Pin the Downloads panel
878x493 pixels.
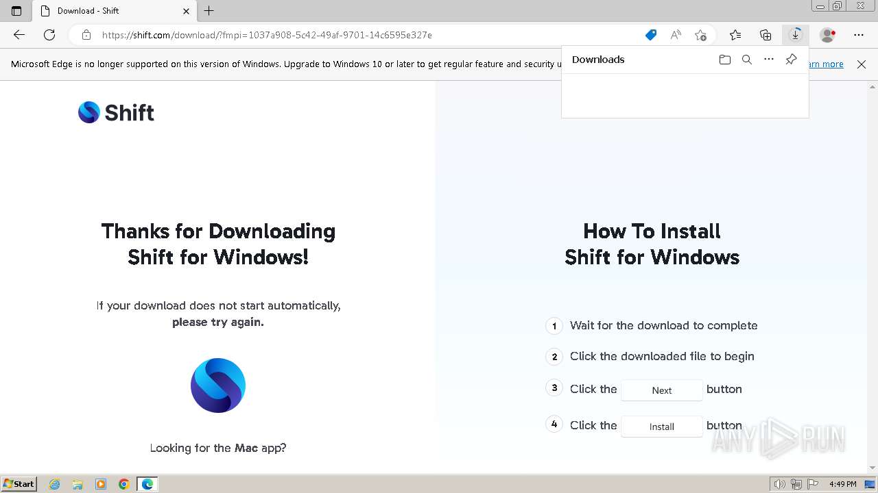[791, 60]
